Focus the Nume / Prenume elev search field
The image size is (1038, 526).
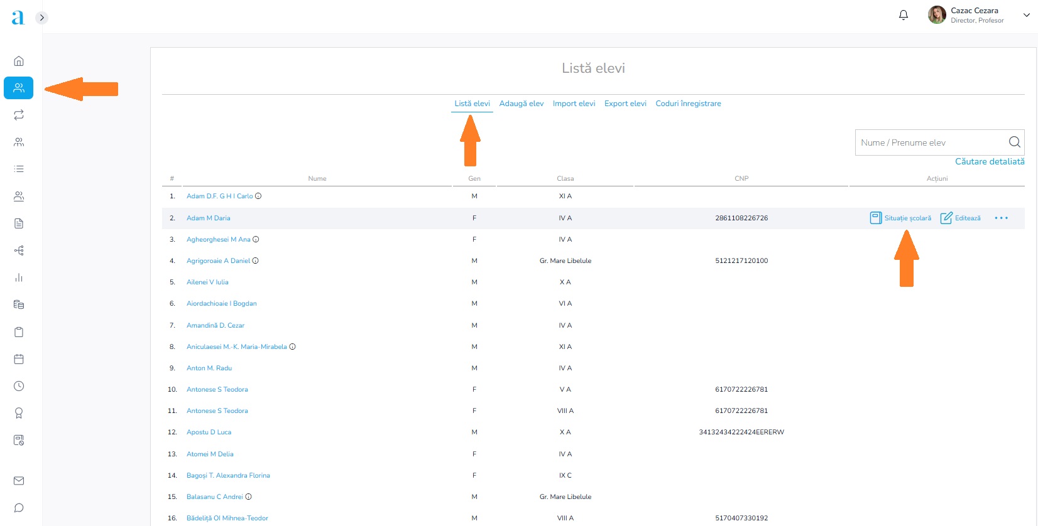[x=930, y=142]
